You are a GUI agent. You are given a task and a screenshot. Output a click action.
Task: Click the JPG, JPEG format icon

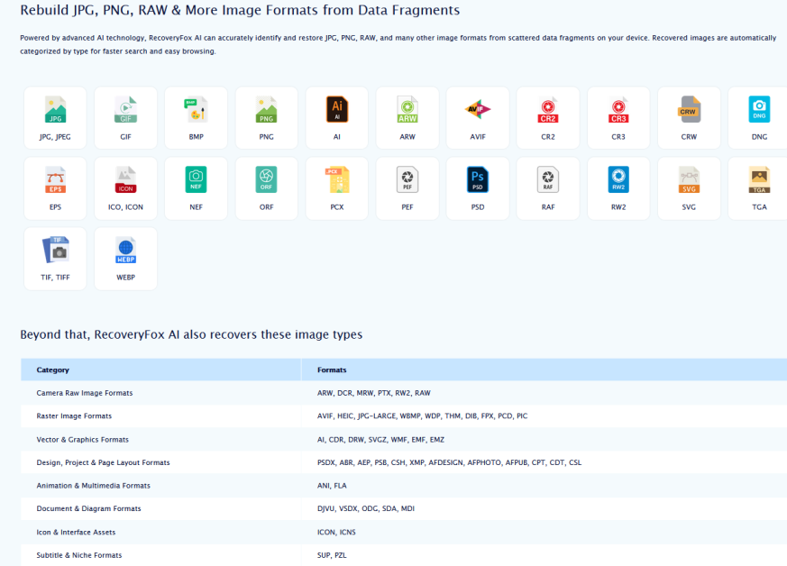pos(55,109)
